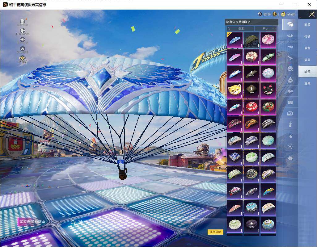This screenshot has width=317, height=247.
Task: Download the parachute marked 798KB
Action: [251, 90]
